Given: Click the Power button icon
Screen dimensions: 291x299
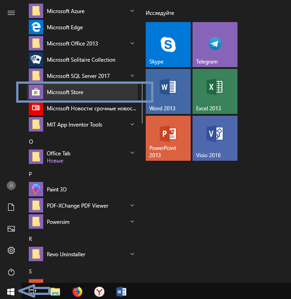Looking at the screenshot, I should (x=11, y=272).
